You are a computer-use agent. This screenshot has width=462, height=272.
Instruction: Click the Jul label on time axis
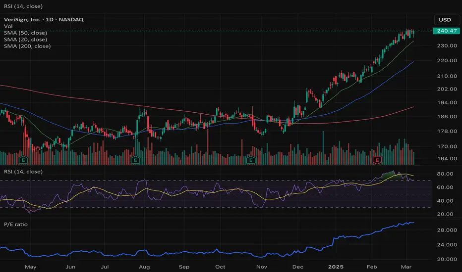105,267
